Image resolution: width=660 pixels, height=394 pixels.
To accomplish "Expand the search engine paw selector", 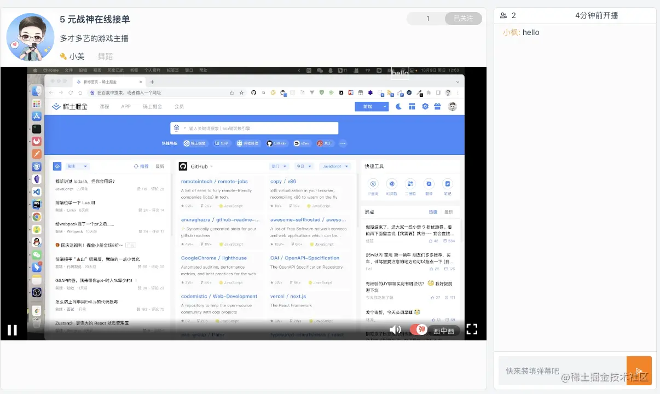I will (178, 129).
